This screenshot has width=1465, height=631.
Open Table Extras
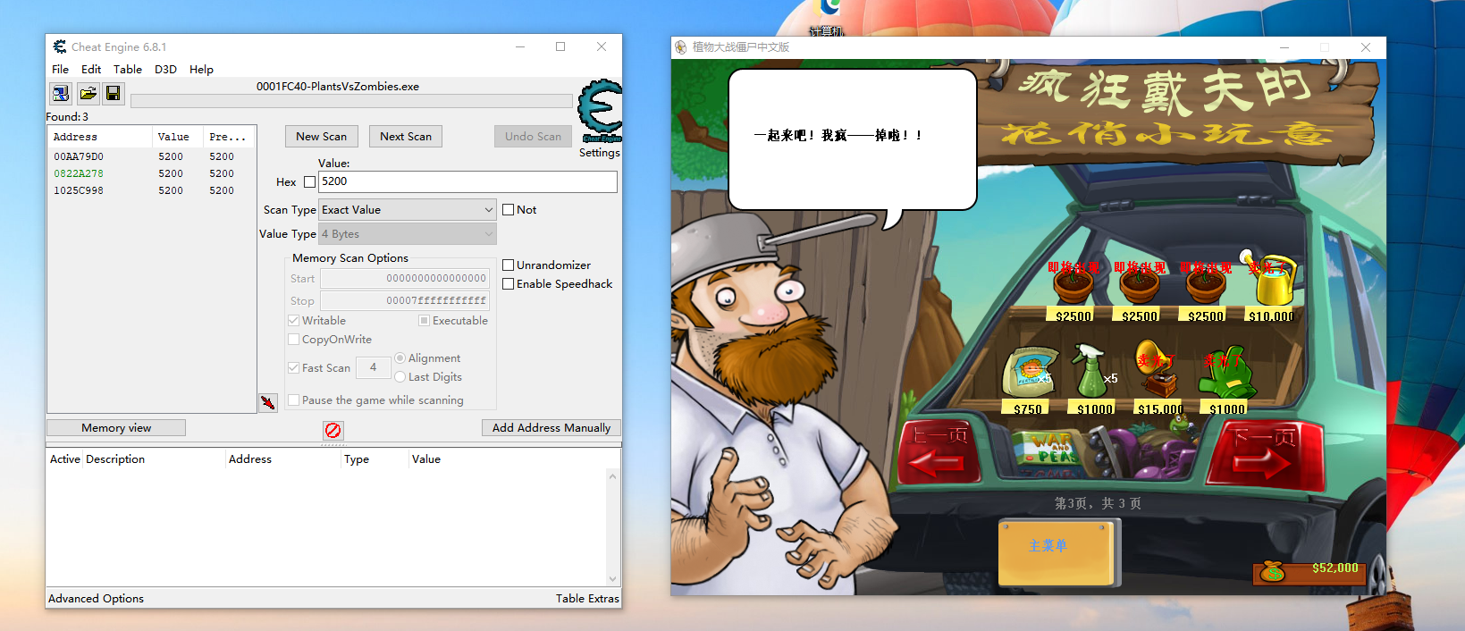coord(587,599)
